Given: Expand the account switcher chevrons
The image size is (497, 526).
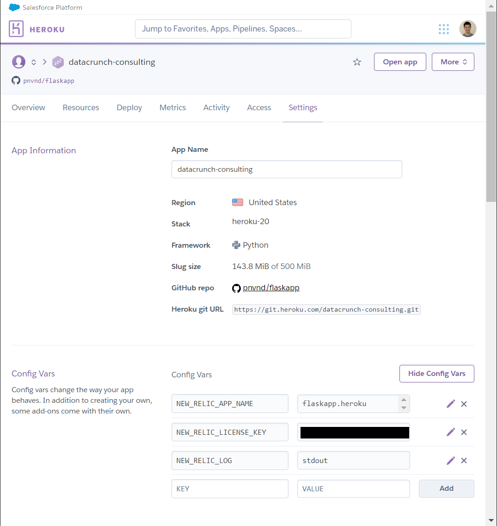Looking at the screenshot, I should [x=34, y=62].
